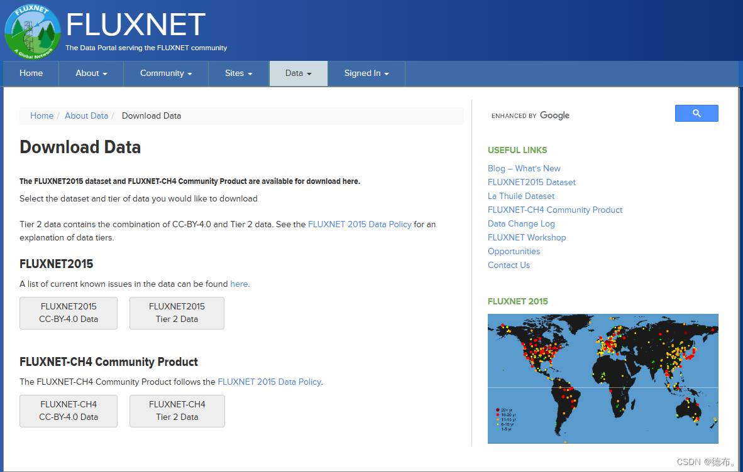The image size is (743, 472).
Task: Open Data Policy link under FLUXNET-CH4 section
Action: [269, 382]
